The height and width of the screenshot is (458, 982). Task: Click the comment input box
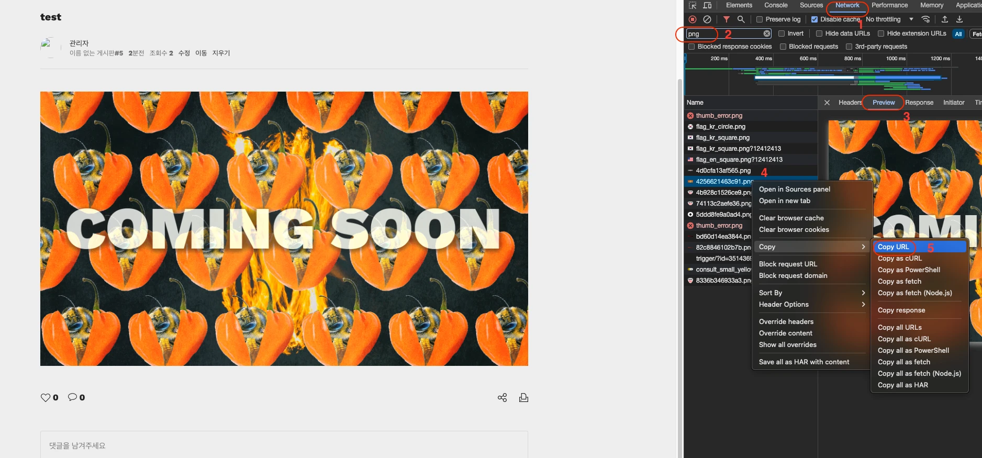(284, 445)
